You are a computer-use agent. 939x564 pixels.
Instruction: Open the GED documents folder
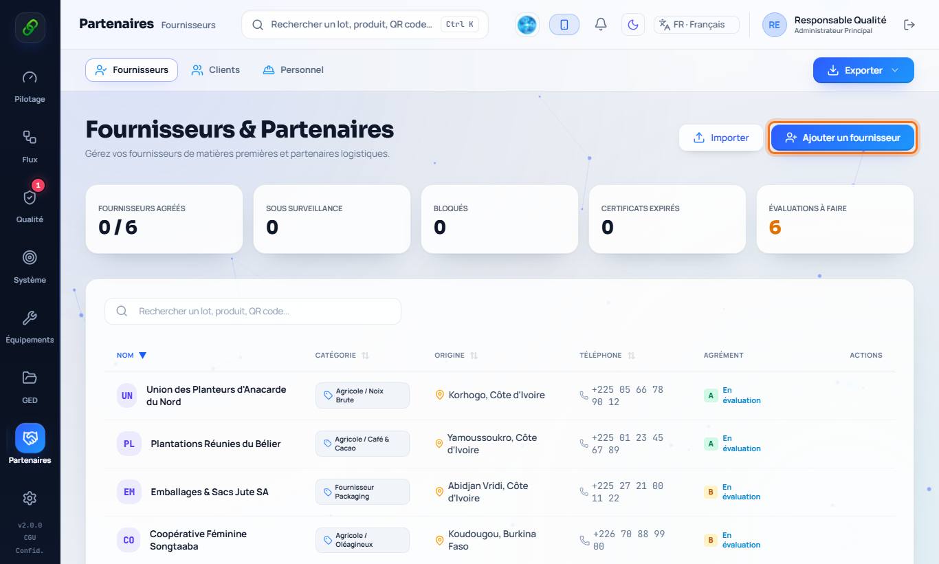30,387
